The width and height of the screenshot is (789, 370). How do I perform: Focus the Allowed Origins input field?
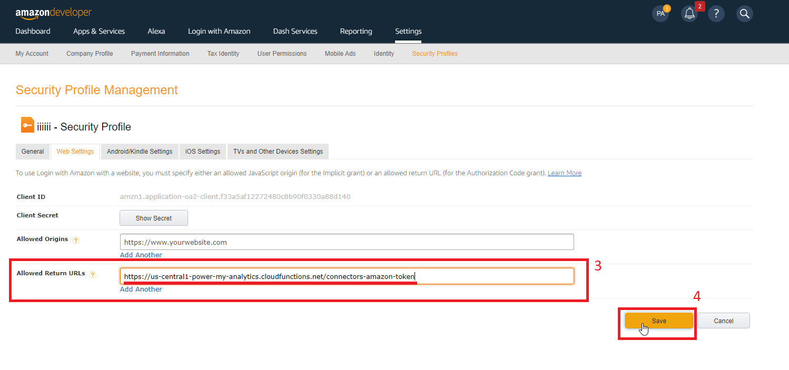[347, 242]
